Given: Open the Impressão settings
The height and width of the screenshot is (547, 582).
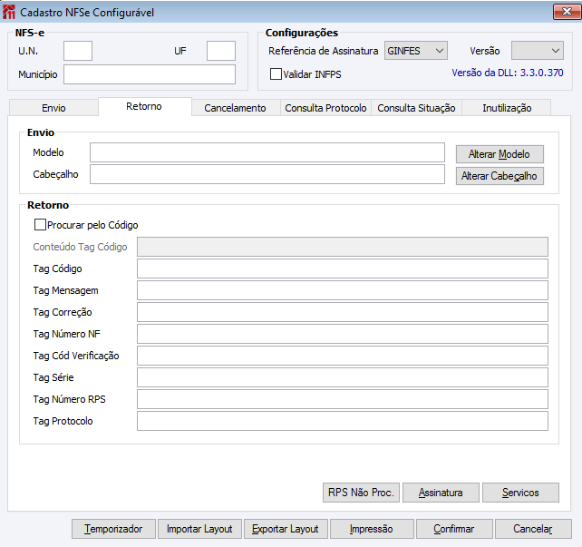Looking at the screenshot, I should (x=372, y=529).
